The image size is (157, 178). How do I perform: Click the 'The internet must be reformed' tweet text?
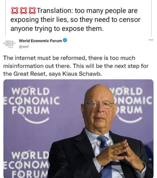76,66
